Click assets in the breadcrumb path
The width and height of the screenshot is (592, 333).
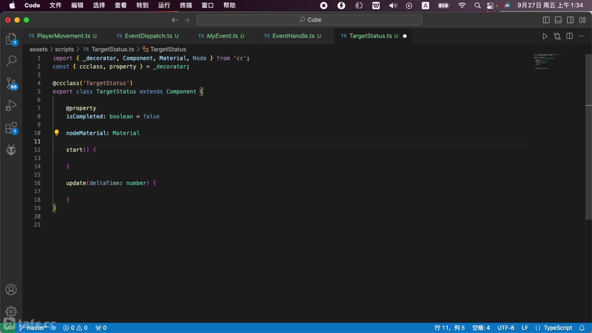tap(39, 49)
